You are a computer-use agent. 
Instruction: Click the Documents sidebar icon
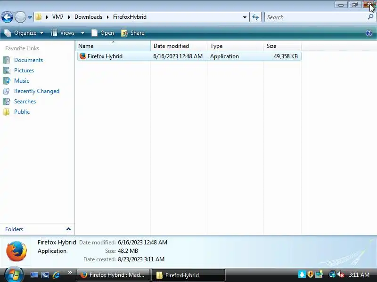(7, 60)
